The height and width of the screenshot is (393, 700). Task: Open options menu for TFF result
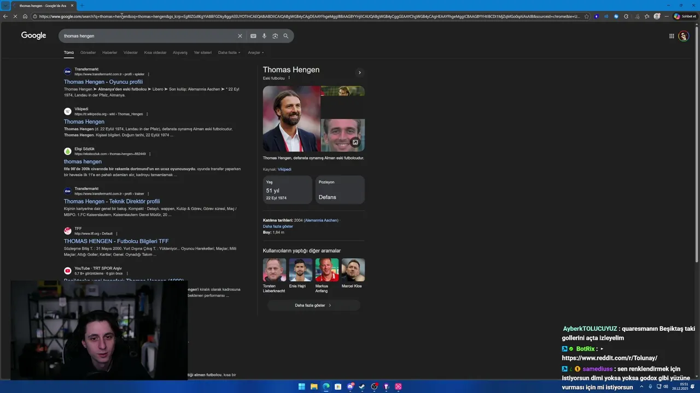(x=116, y=234)
